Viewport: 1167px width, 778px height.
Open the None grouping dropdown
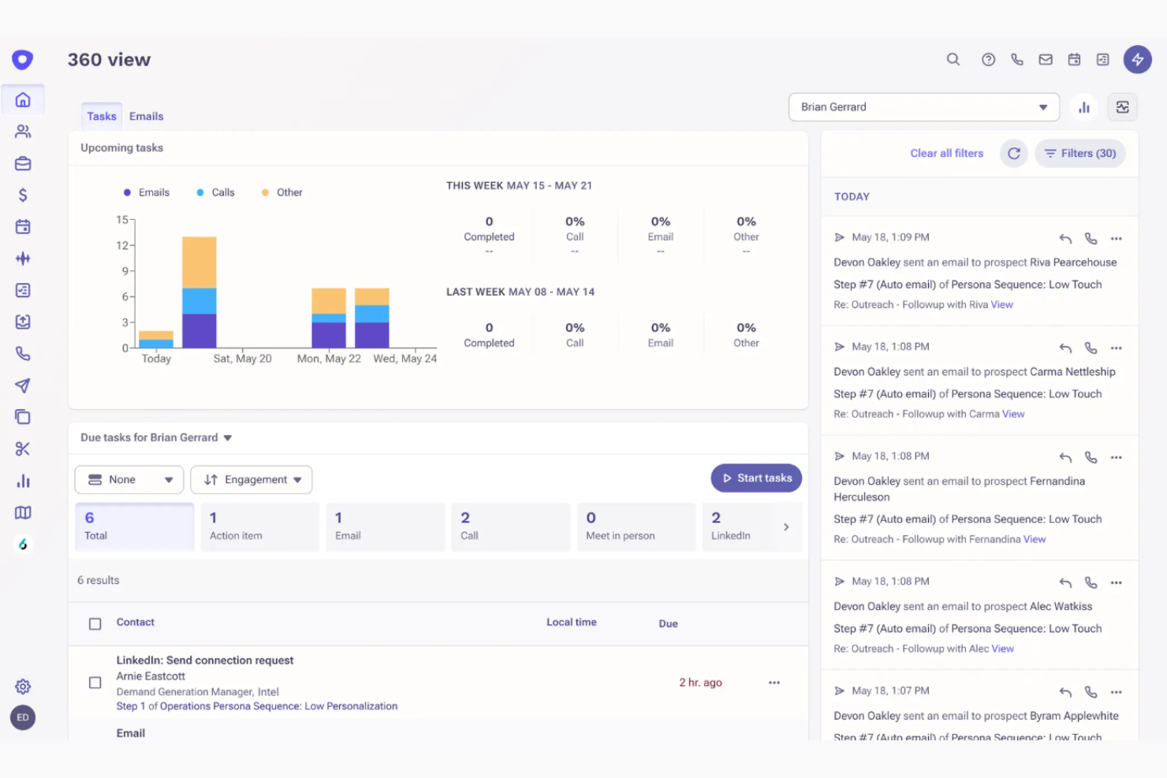(129, 479)
